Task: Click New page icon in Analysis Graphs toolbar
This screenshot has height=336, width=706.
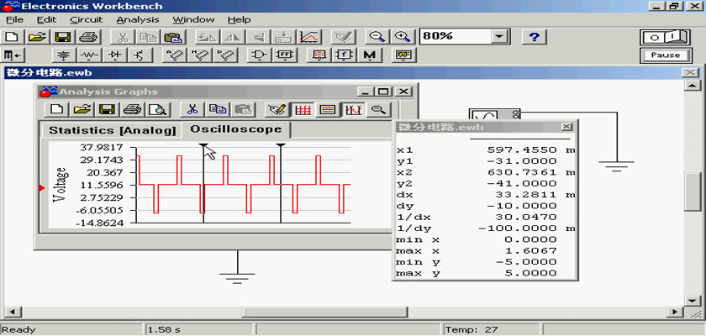Action: (57, 109)
